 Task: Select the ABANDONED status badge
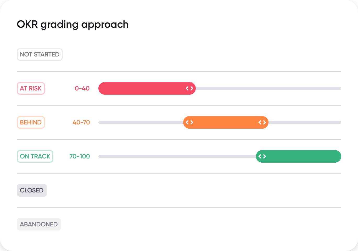[x=39, y=224]
